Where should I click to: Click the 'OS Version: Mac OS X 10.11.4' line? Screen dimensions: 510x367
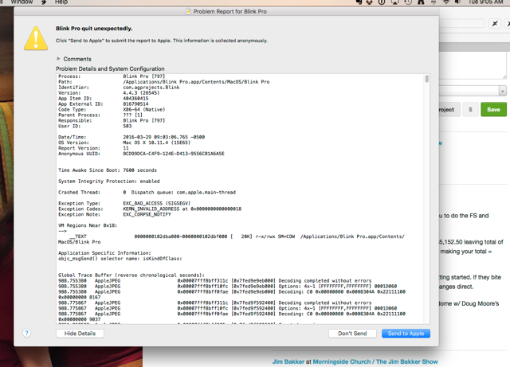[124, 143]
